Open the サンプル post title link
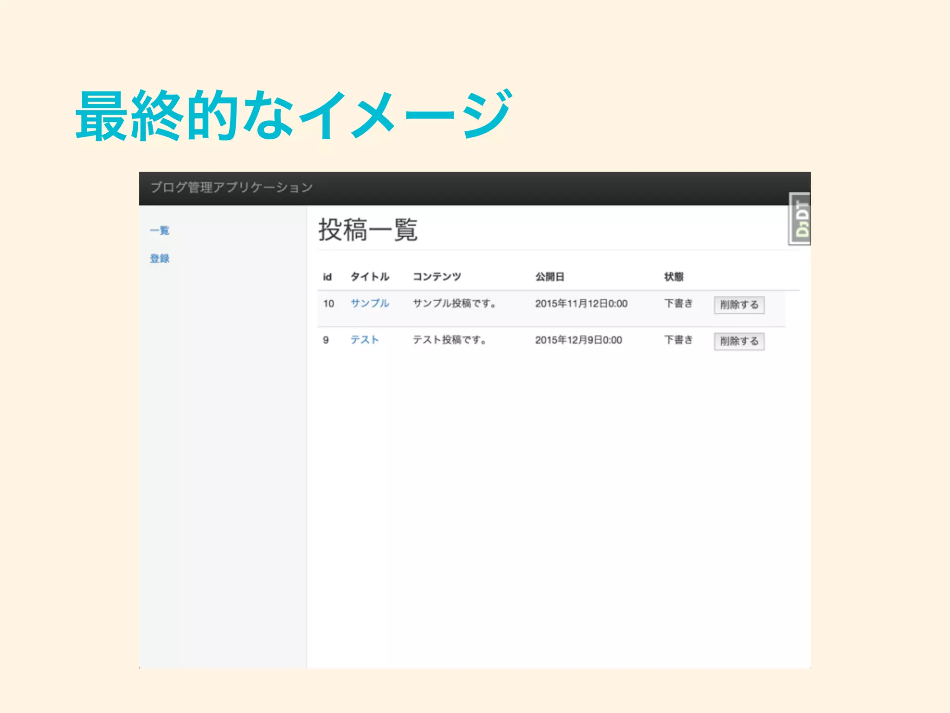 pos(370,303)
